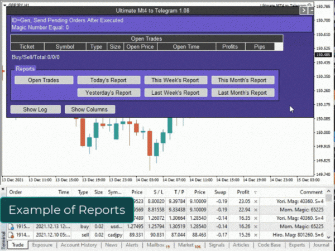Viewport: 335px width, 251px height.
Task: Sort the terminal by Size column header
Action: (x=98, y=192)
